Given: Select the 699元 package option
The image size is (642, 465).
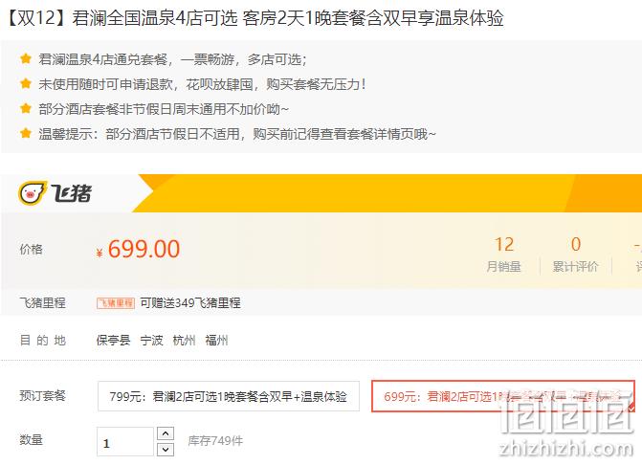Looking at the screenshot, I should coord(503,396).
